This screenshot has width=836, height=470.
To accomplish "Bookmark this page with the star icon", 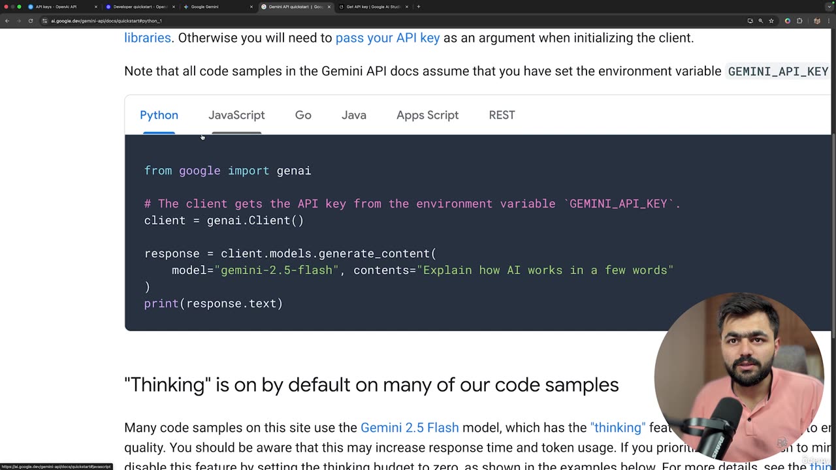I will pyautogui.click(x=771, y=21).
